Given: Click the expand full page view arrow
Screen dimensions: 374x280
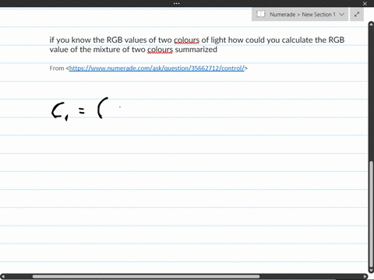Looking at the screenshot, I should click(357, 14).
